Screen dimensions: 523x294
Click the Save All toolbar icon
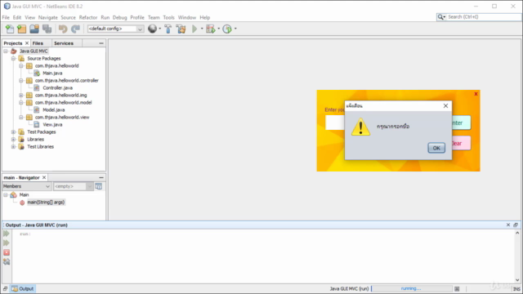click(x=47, y=29)
